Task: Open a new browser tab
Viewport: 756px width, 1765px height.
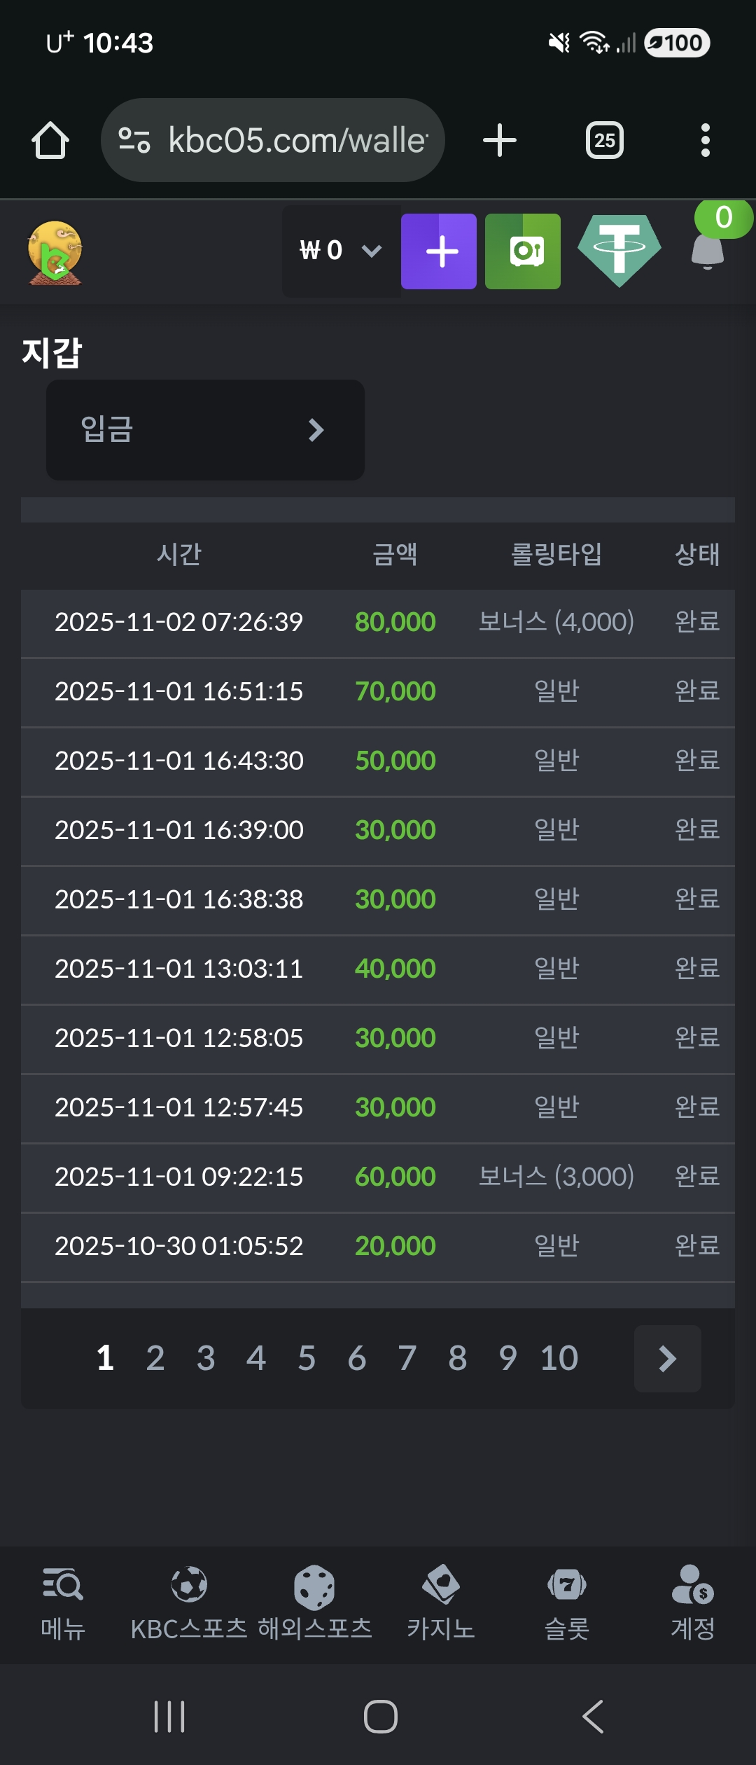Action: (x=500, y=141)
